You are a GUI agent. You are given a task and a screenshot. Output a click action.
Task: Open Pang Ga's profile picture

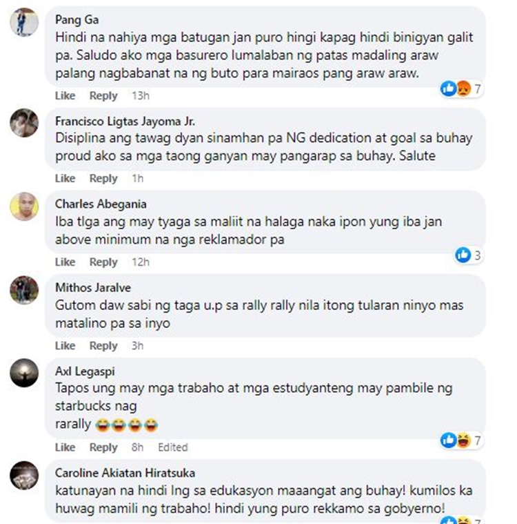24,21
